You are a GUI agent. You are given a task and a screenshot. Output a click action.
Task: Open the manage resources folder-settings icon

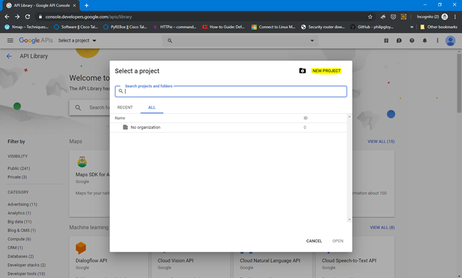(x=302, y=71)
